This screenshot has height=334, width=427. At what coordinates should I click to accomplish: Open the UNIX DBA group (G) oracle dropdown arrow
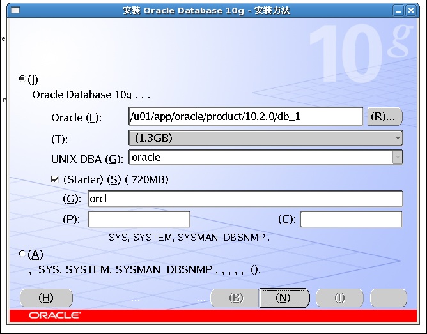(x=398, y=157)
